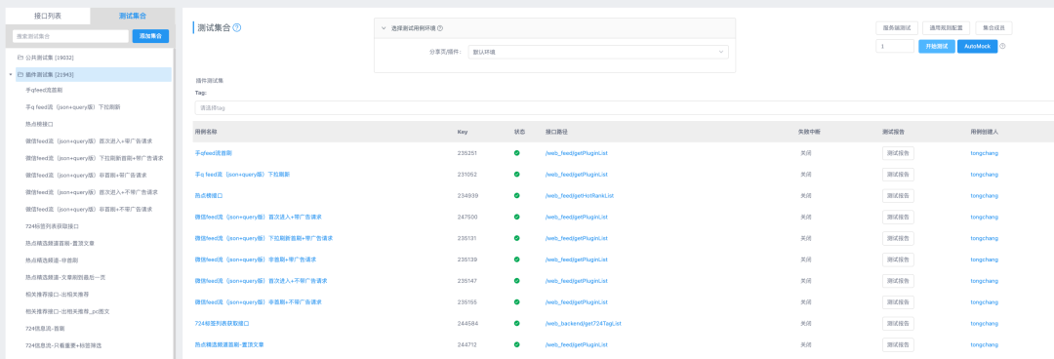Select 724信息流-首刷 in the sidebar tree

pyautogui.click(x=45, y=329)
